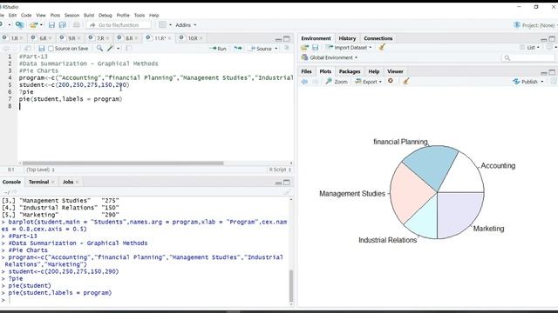Click the editor horizontal scrollbar
558x313 pixels.
coord(123,163)
